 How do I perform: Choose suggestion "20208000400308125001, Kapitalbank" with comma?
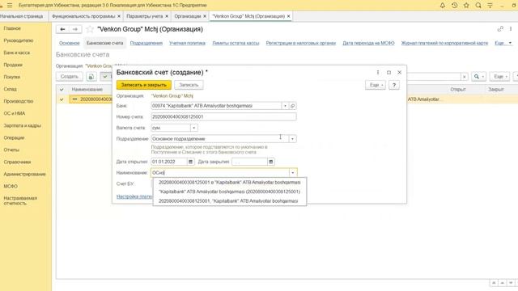click(x=229, y=201)
